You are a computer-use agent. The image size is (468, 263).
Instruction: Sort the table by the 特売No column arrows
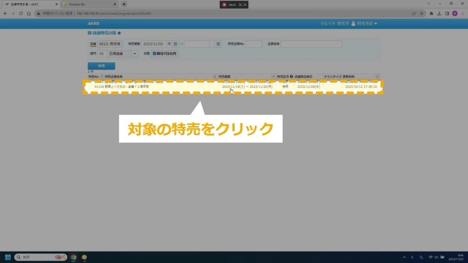(x=101, y=76)
